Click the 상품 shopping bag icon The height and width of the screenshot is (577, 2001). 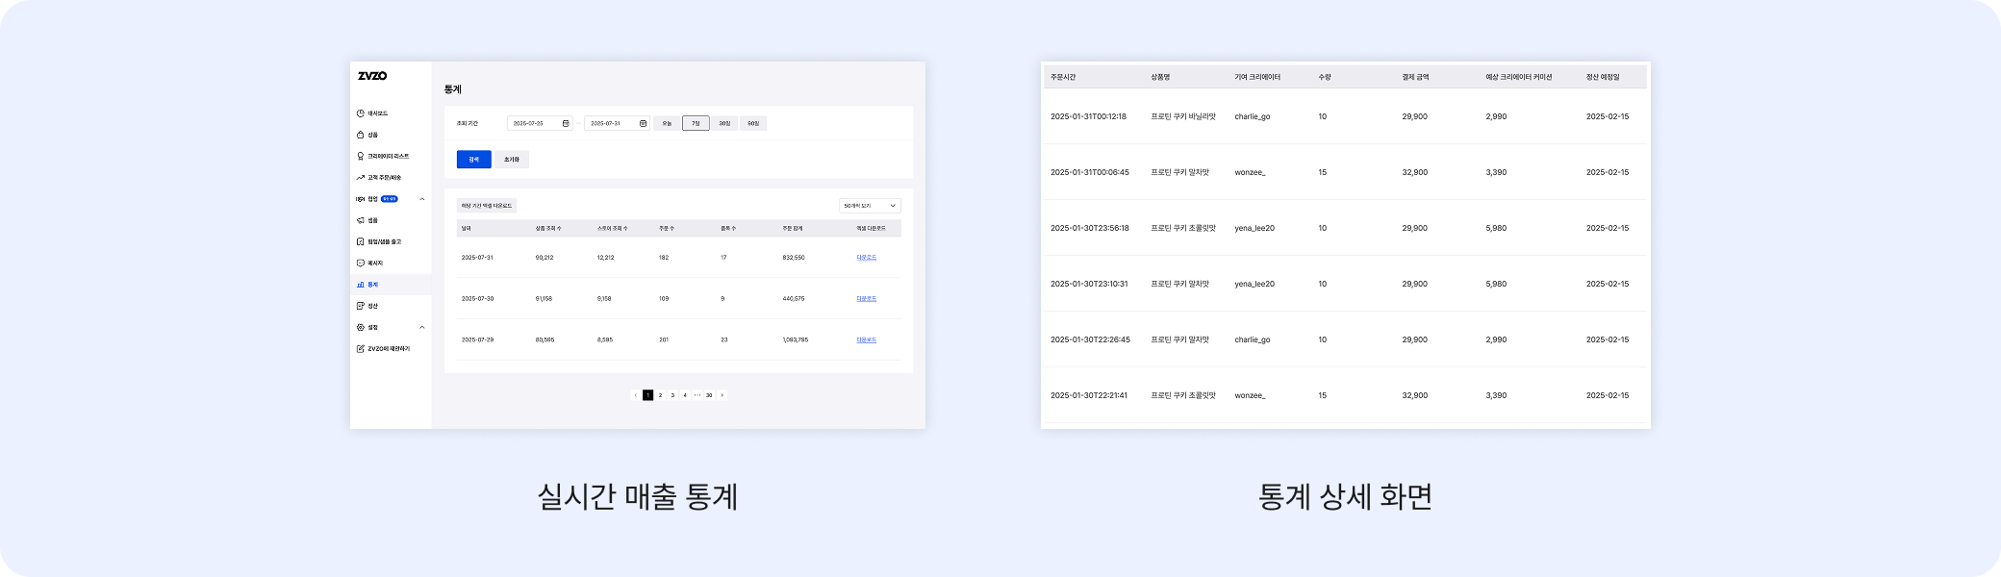coord(361,136)
